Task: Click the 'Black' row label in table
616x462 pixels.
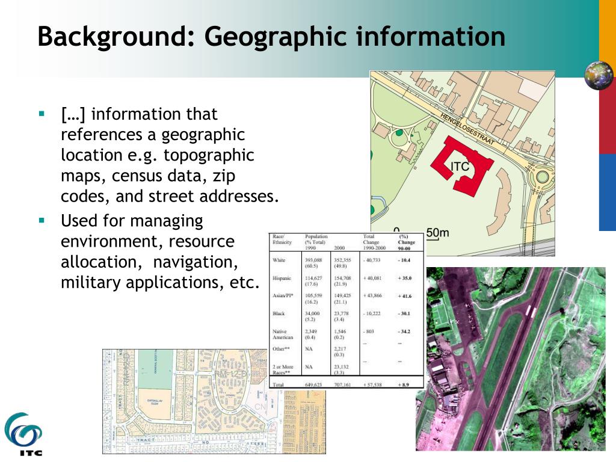Action: pyautogui.click(x=279, y=313)
